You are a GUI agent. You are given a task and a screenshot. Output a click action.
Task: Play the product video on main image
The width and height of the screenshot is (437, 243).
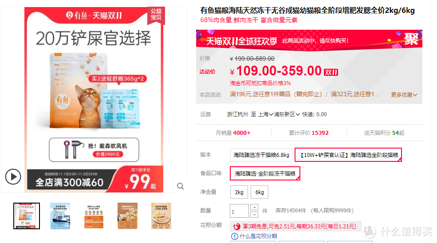[x=13, y=176]
